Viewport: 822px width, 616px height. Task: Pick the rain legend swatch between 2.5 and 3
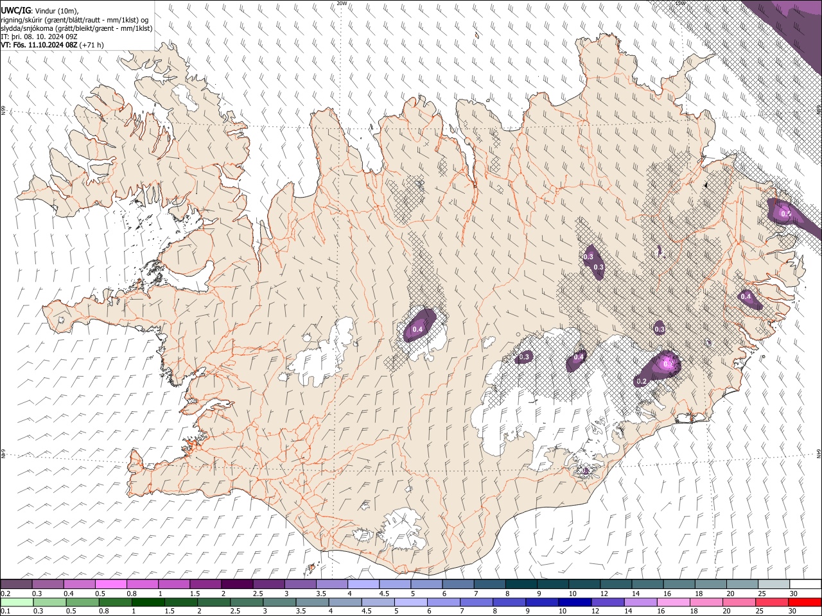click(246, 602)
